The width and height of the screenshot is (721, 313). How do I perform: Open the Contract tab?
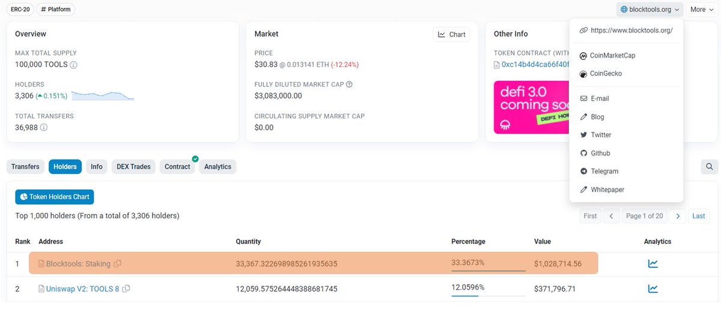click(177, 167)
